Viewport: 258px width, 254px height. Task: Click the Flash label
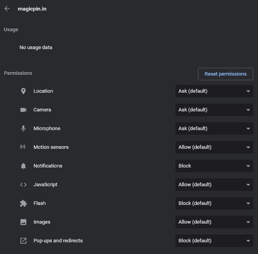(x=39, y=203)
